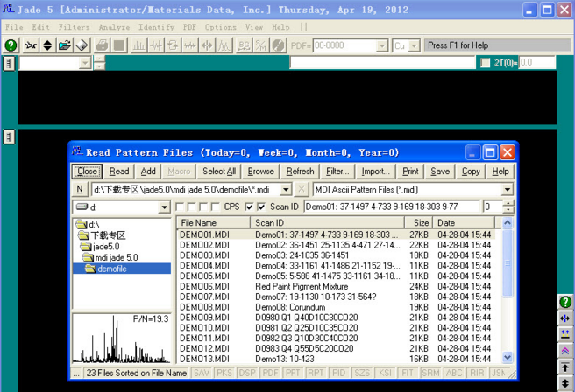Image resolution: width=575 pixels, height=392 pixels.
Task: Open the File menu
Action: (14, 27)
